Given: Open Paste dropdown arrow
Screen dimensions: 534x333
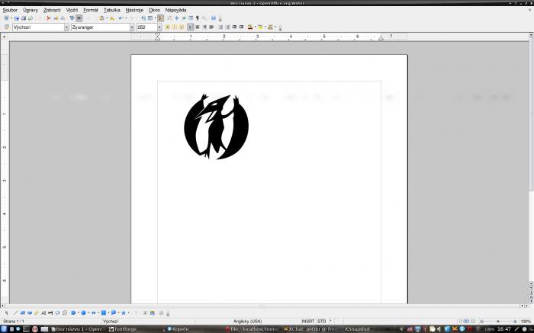Looking at the screenshot, I should [x=107, y=18].
